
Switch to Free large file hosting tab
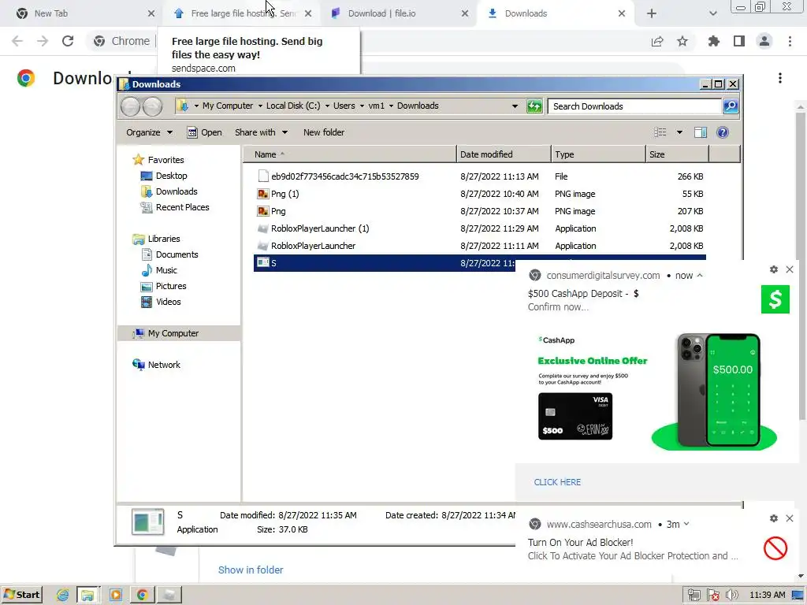(x=240, y=13)
